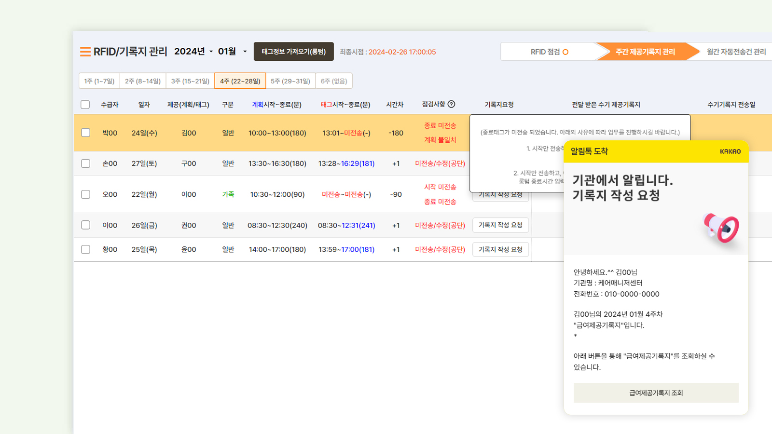This screenshot has width=772, height=434.
Task: Check the checkbox for 손00's row
Action: (x=85, y=163)
